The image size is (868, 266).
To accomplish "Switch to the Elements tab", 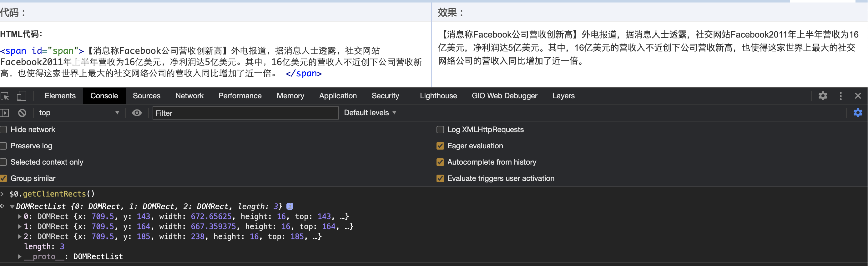I will tap(60, 96).
